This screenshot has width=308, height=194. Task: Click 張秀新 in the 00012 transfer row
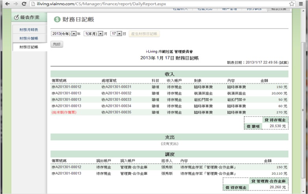tap(167, 167)
